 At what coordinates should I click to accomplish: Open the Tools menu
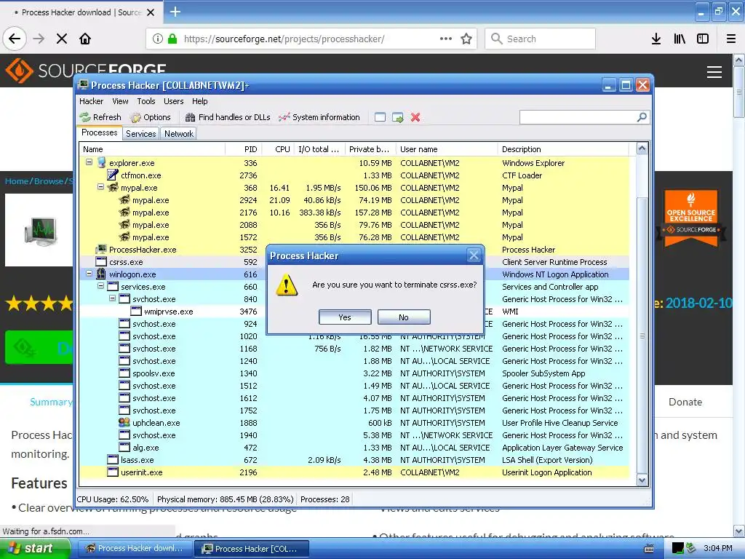146,101
